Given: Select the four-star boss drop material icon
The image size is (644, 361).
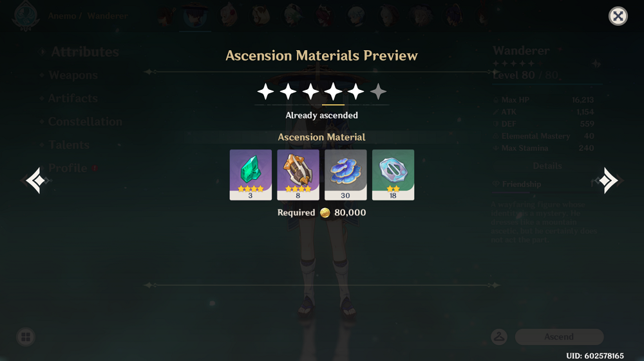Looking at the screenshot, I should pos(298,175).
